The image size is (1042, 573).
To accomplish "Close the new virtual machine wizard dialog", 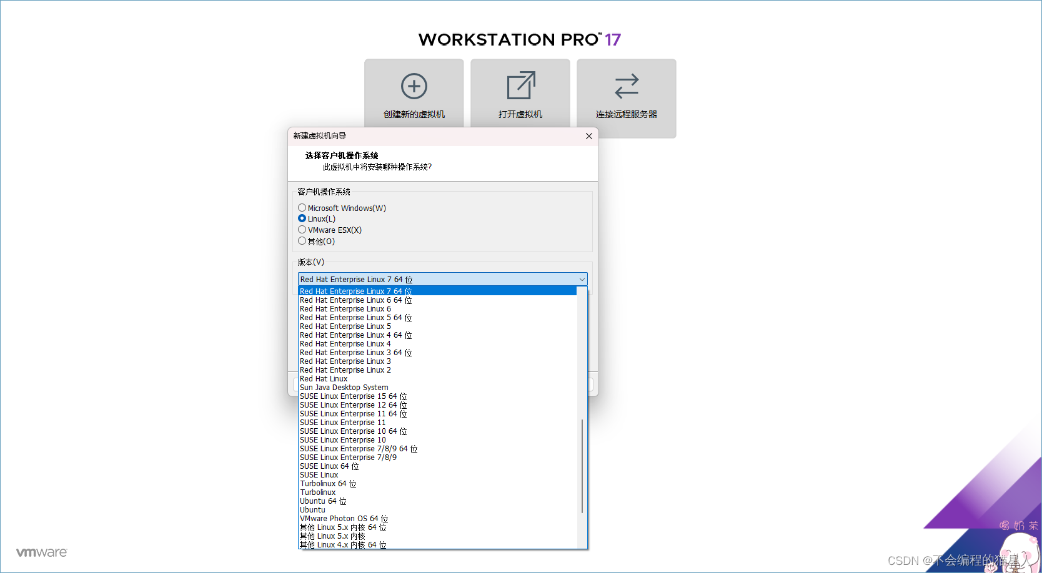I will coord(588,136).
